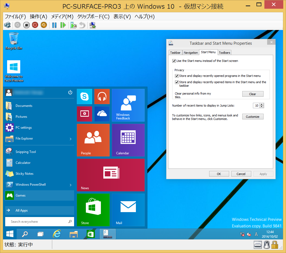
Task: Open the Windows Feedback tile
Action: (x=128, y=105)
